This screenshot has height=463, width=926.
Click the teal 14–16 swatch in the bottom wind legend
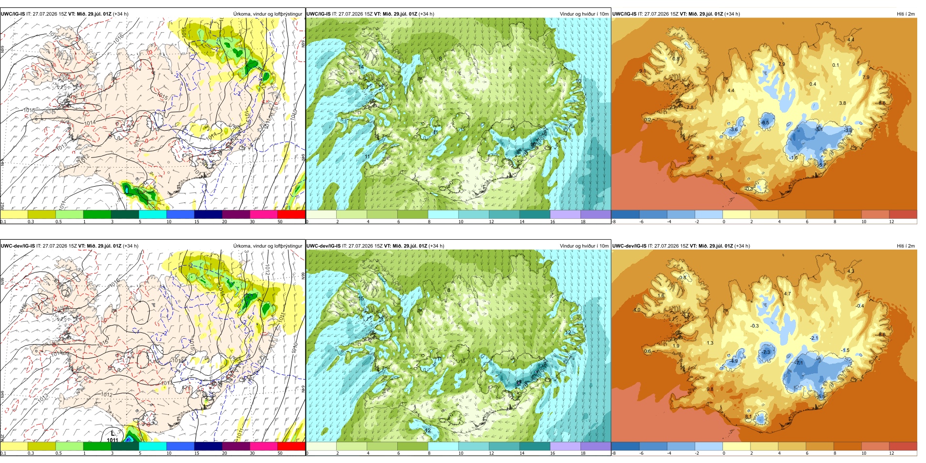(535, 446)
